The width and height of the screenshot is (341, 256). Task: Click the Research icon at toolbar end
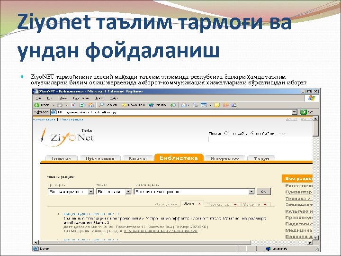(x=234, y=105)
